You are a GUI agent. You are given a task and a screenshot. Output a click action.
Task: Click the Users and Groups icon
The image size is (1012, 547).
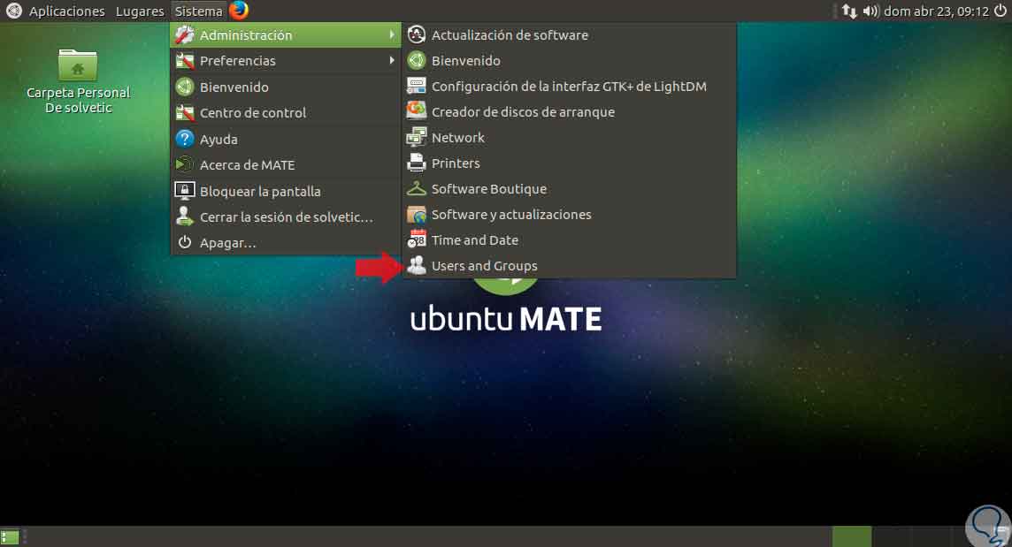(x=417, y=265)
